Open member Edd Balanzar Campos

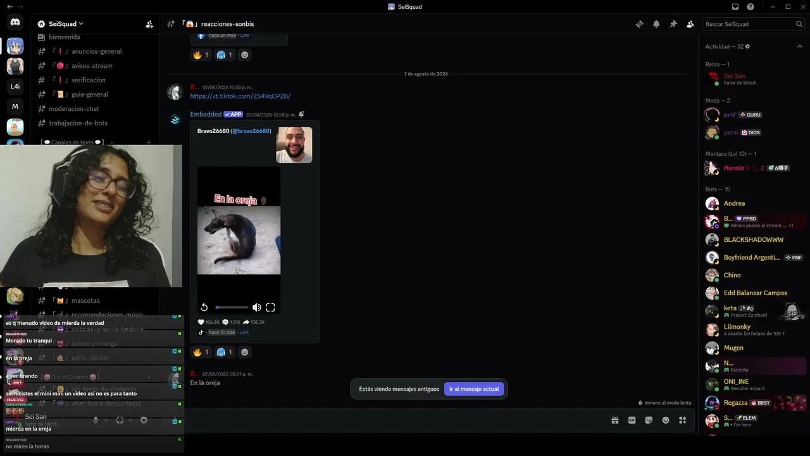click(756, 293)
